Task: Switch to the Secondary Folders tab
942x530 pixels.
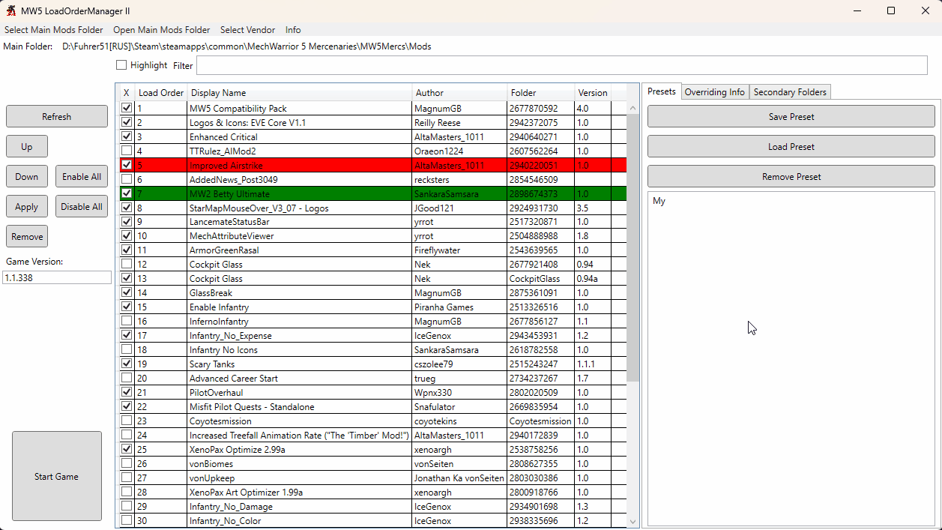Action: point(790,92)
